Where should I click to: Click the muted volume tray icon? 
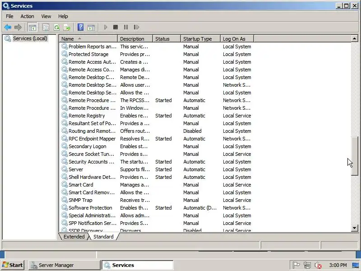(x=318, y=266)
